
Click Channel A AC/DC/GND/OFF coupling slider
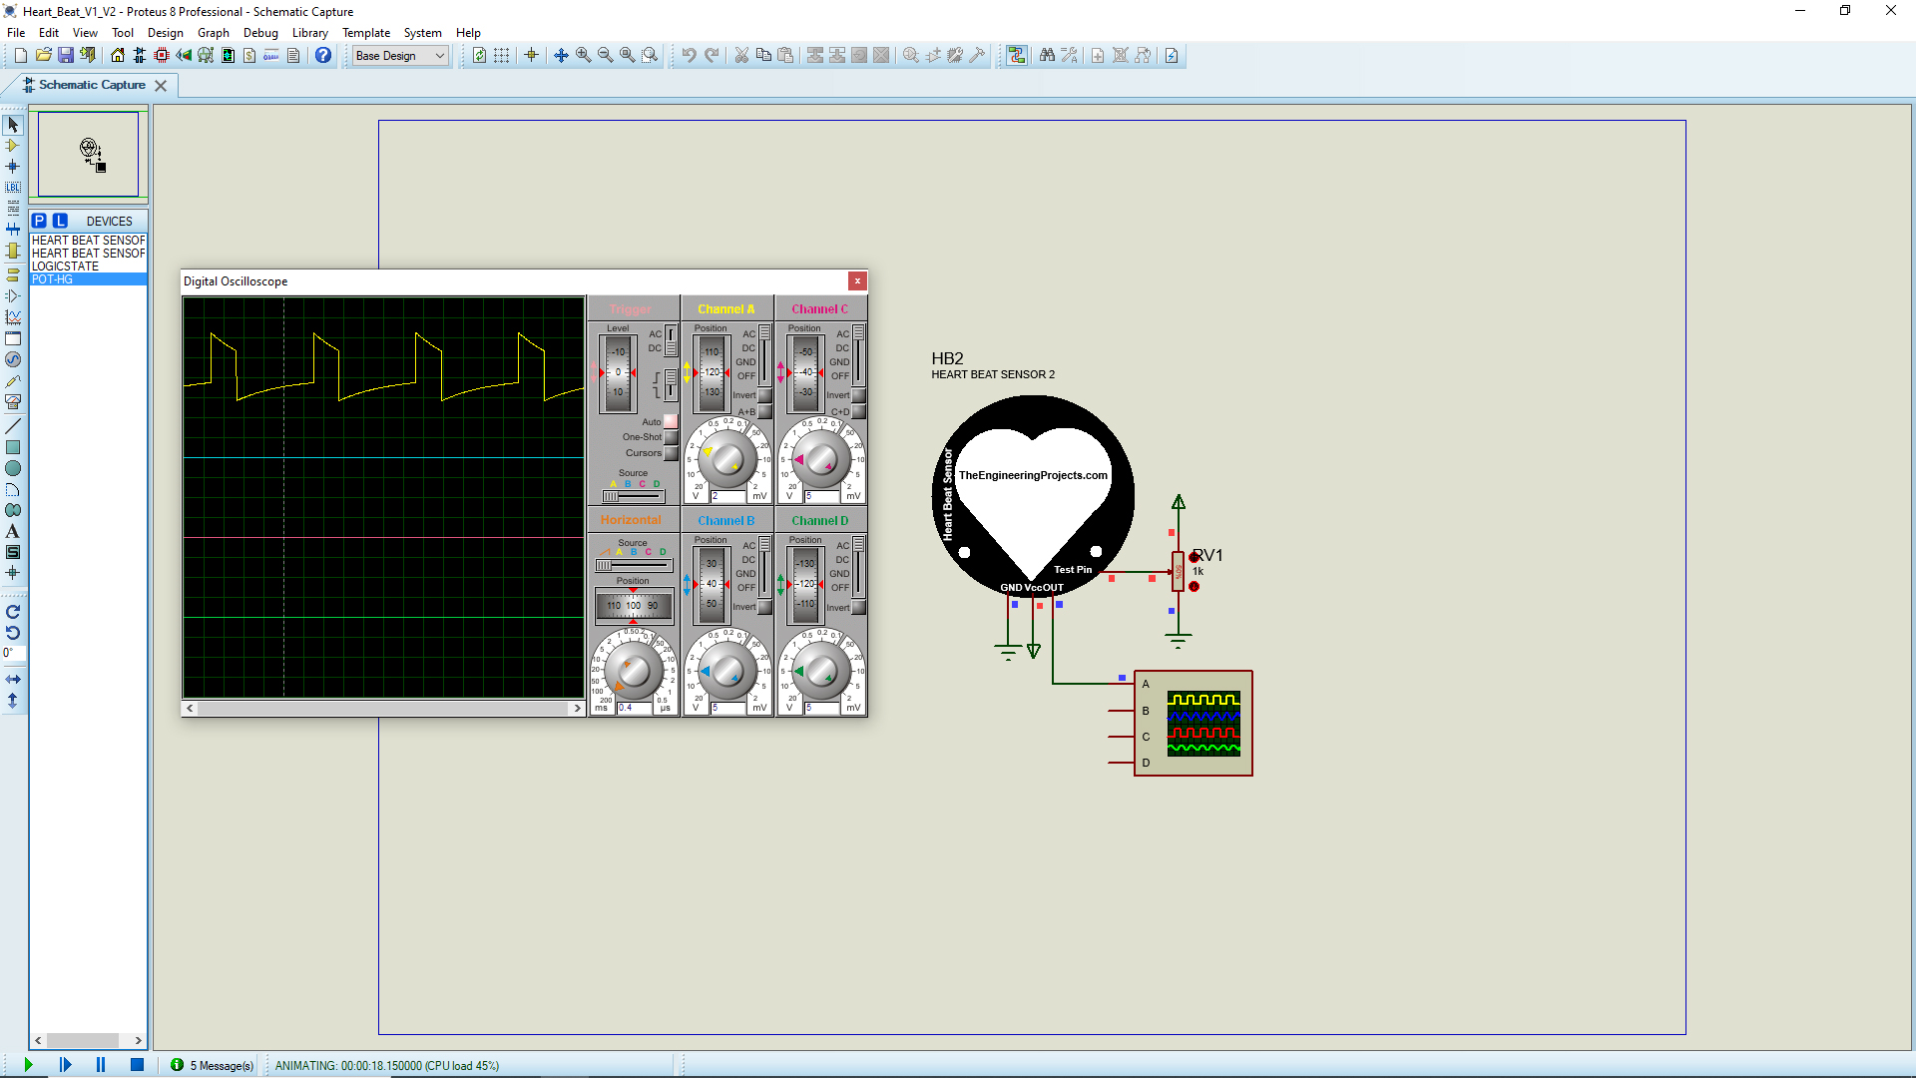click(764, 354)
